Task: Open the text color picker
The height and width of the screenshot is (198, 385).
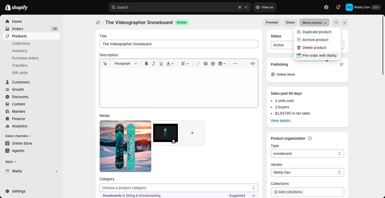Action: click(170, 64)
